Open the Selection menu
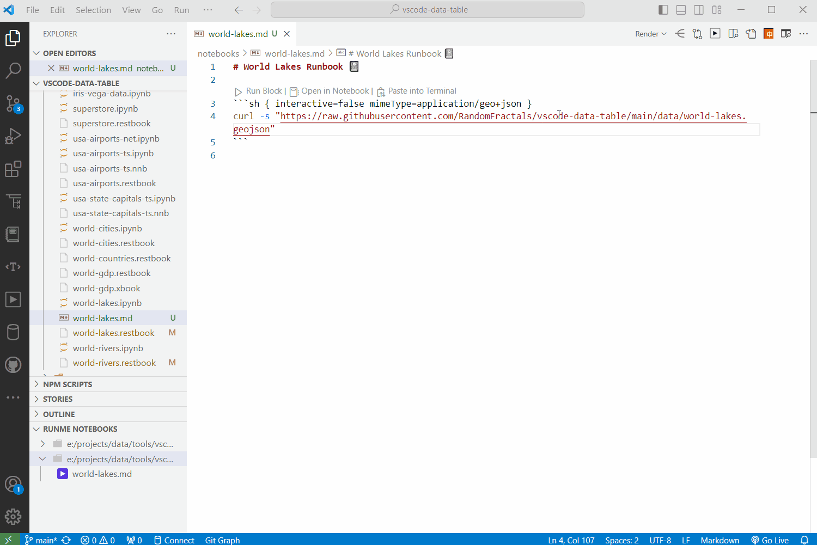This screenshot has height=545, width=817. [93, 10]
